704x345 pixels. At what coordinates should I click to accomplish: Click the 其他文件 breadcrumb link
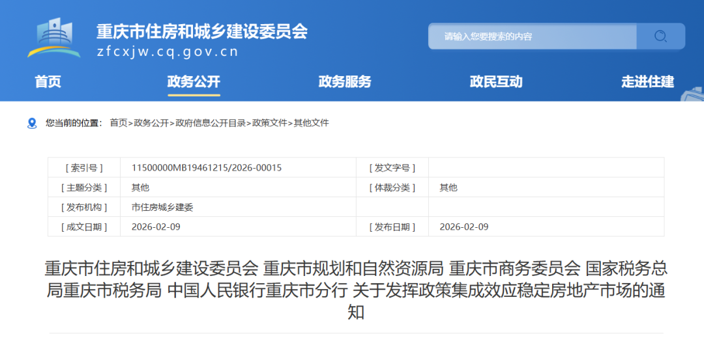pyautogui.click(x=312, y=123)
